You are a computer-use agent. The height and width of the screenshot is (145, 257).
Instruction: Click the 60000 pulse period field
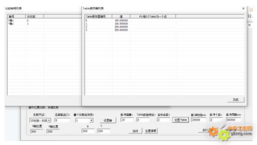tap(234, 120)
